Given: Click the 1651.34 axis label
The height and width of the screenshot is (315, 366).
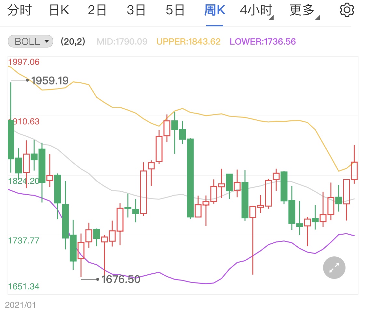Looking at the screenshot, I should pyautogui.click(x=24, y=286).
